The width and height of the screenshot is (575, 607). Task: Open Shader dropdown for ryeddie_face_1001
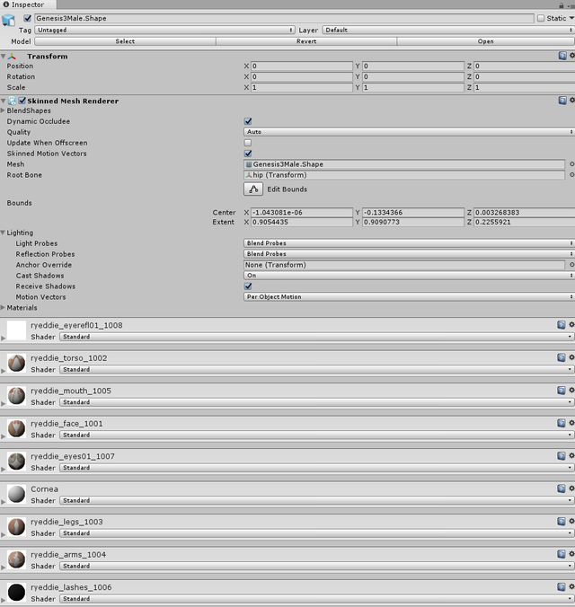316,435
